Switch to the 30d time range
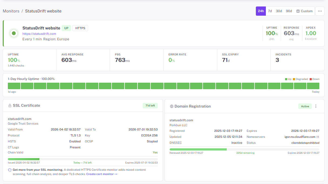Image resolution: width=328 pixels, height=184 pixels. pyautogui.click(x=279, y=11)
